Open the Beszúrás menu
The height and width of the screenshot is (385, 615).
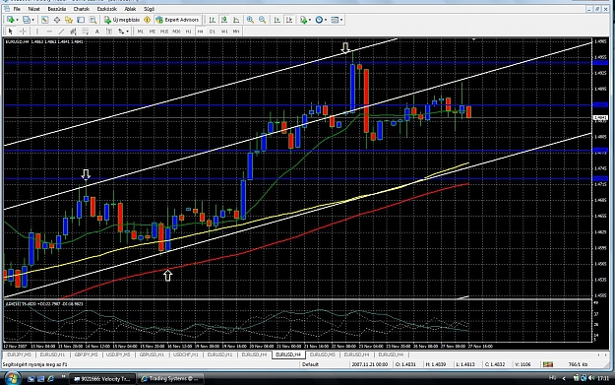[56, 9]
